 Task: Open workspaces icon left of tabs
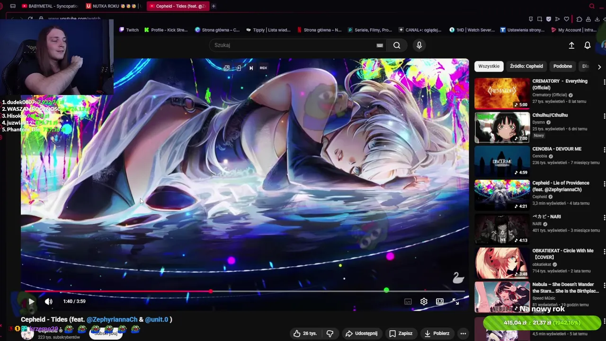pos(13,6)
